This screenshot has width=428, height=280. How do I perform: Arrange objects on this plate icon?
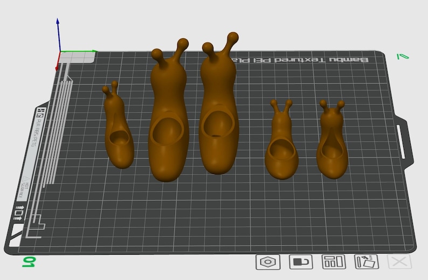click(334, 262)
